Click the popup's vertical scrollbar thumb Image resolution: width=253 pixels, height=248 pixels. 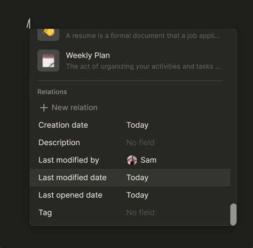pyautogui.click(x=233, y=214)
